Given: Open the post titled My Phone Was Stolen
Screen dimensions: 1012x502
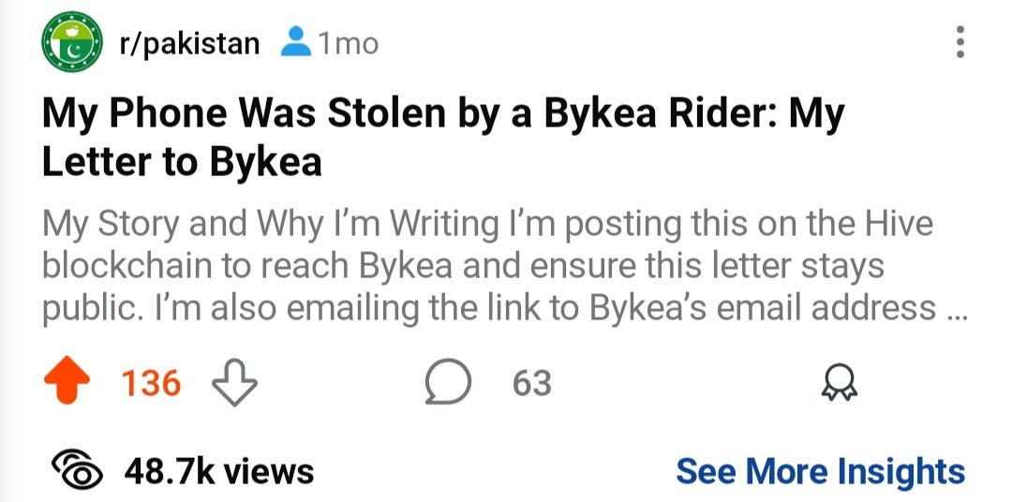Looking at the screenshot, I should click(443, 137).
